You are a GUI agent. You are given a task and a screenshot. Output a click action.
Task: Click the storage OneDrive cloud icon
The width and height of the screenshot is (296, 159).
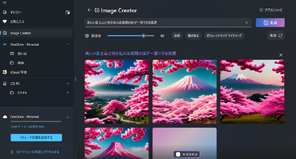coord(5,117)
